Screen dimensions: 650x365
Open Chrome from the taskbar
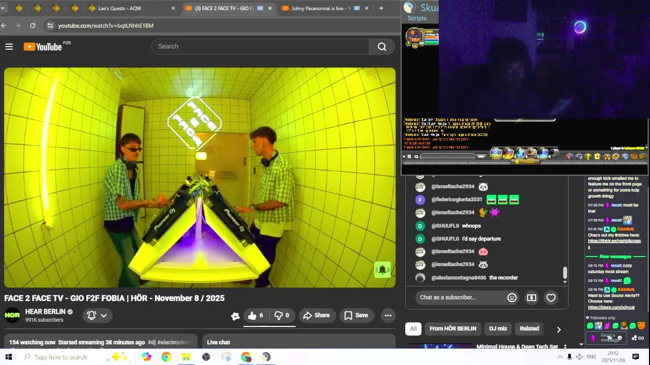click(x=166, y=357)
